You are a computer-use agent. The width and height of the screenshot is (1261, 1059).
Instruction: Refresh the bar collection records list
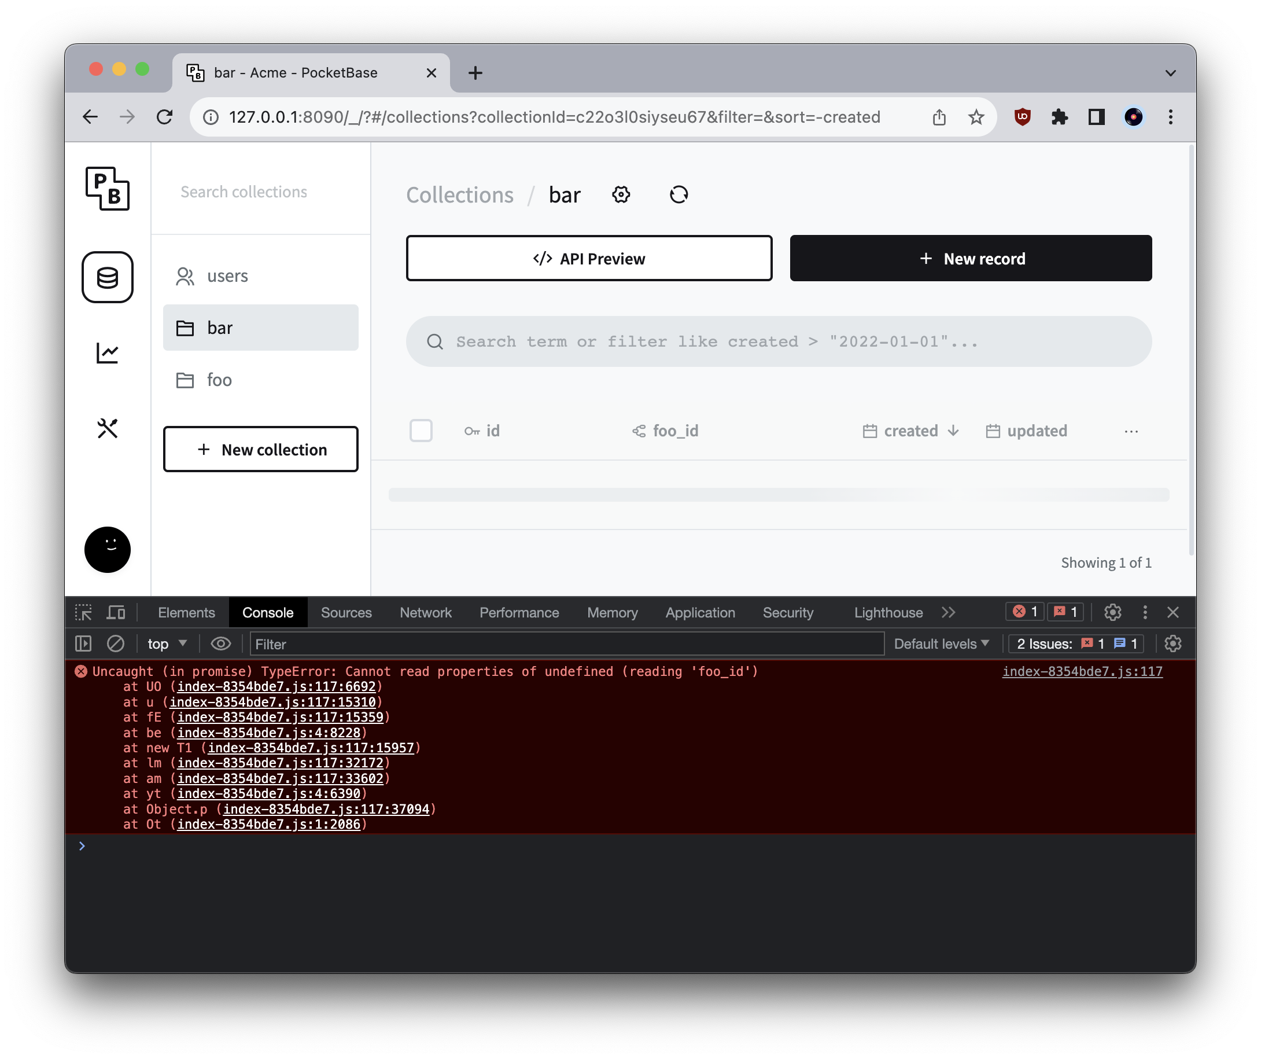pos(679,194)
